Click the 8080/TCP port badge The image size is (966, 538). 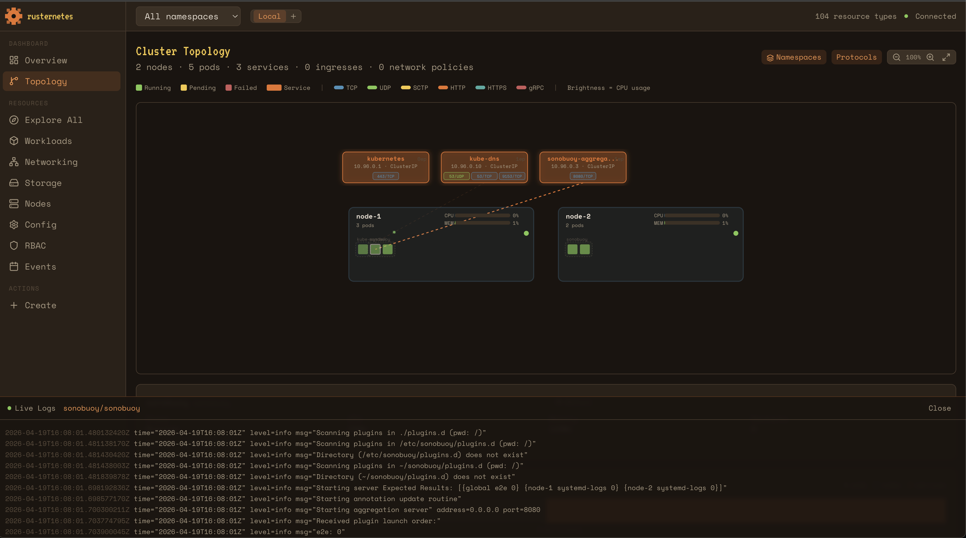click(x=582, y=176)
